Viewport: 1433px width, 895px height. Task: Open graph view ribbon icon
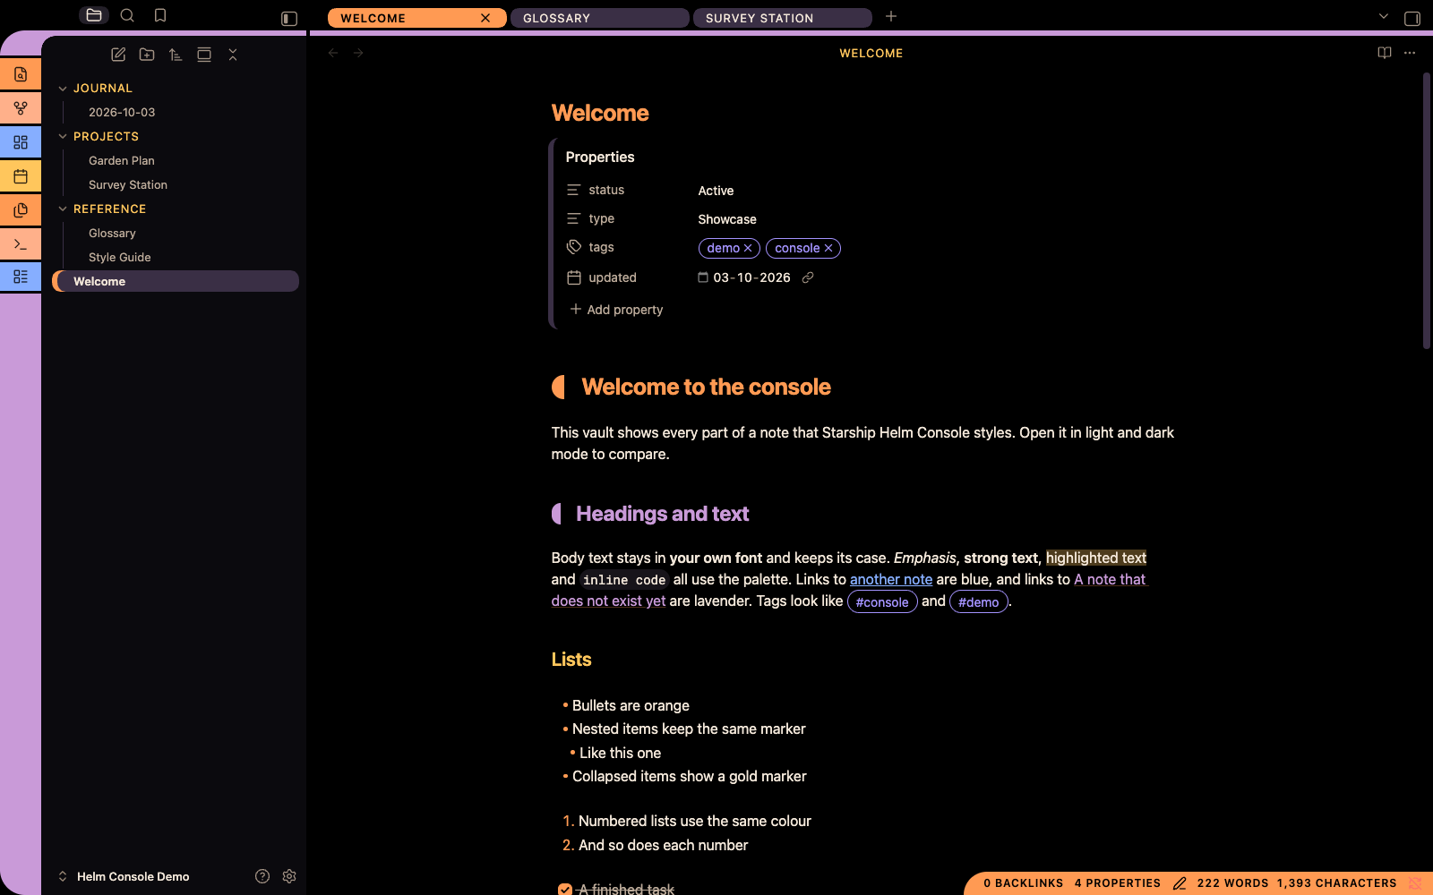(x=21, y=108)
